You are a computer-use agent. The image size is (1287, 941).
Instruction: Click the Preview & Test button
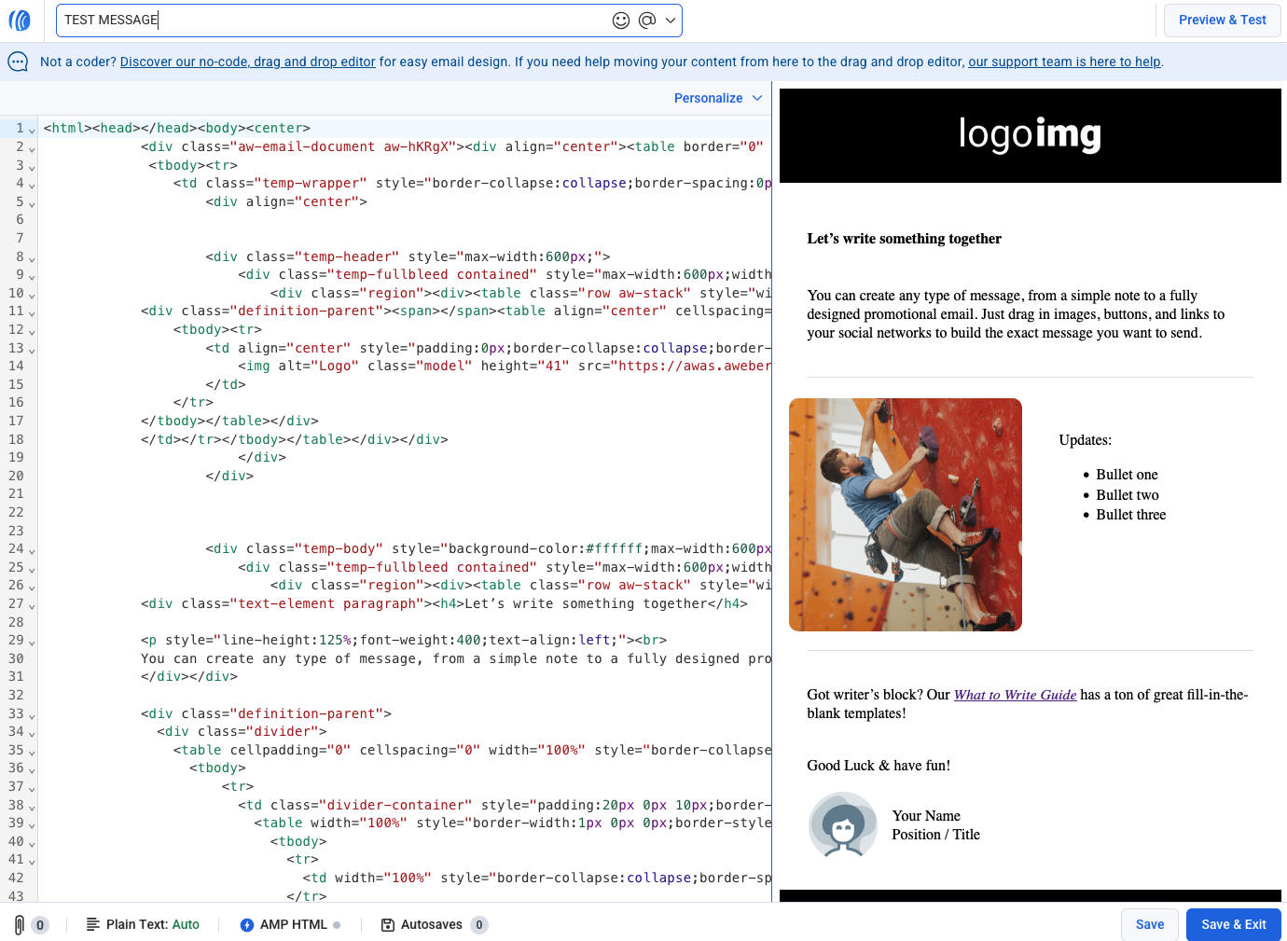1222,21
